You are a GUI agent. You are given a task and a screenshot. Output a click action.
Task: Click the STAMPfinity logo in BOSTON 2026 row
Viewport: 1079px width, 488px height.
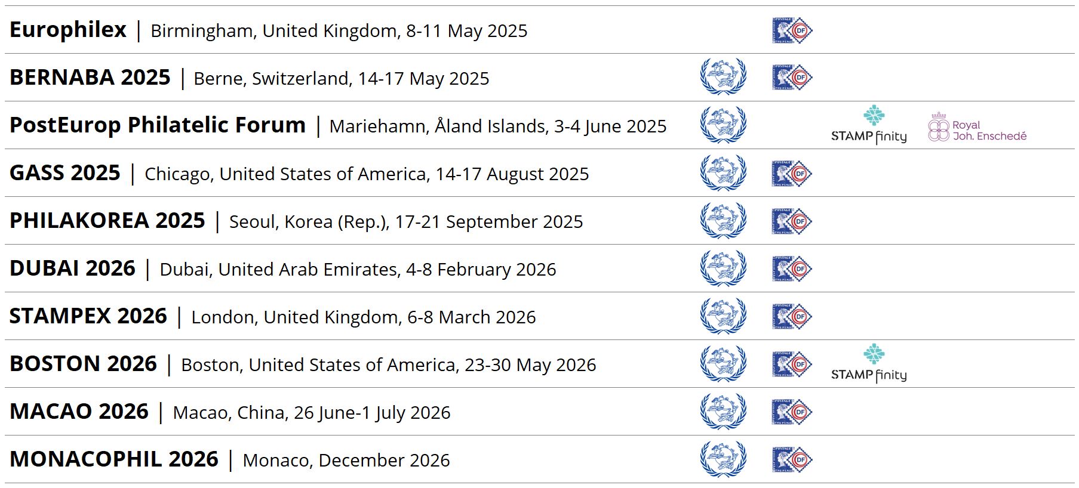click(869, 364)
